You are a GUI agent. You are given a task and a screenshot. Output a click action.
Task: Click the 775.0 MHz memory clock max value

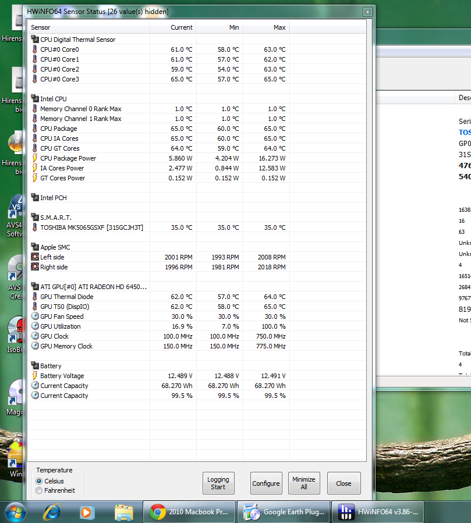point(271,346)
